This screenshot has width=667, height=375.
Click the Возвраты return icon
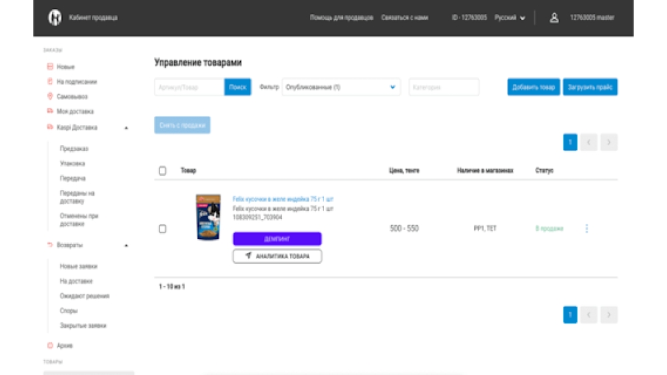tap(50, 244)
